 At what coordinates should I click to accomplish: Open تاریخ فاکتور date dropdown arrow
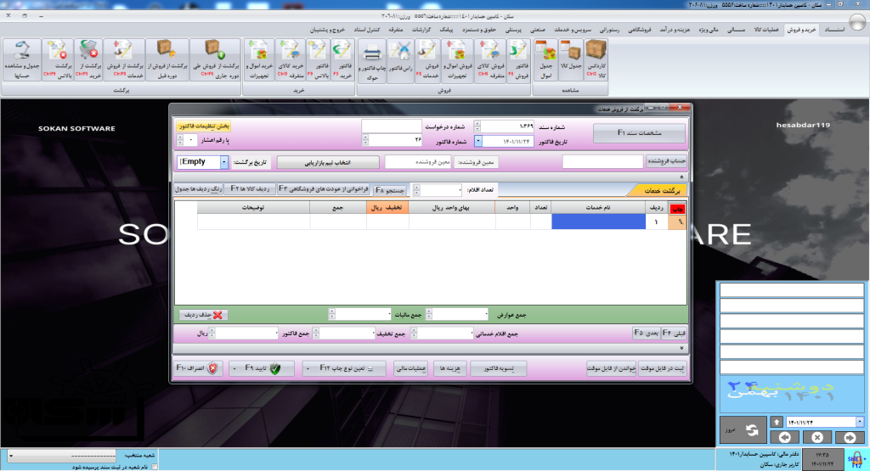tap(477, 141)
